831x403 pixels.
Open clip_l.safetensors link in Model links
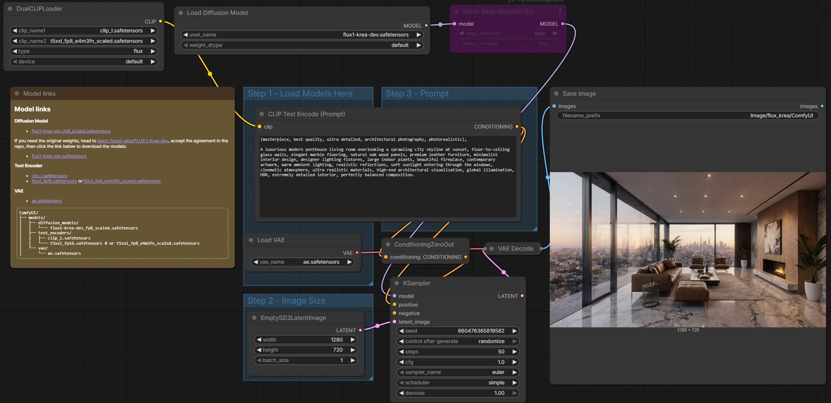pos(49,176)
